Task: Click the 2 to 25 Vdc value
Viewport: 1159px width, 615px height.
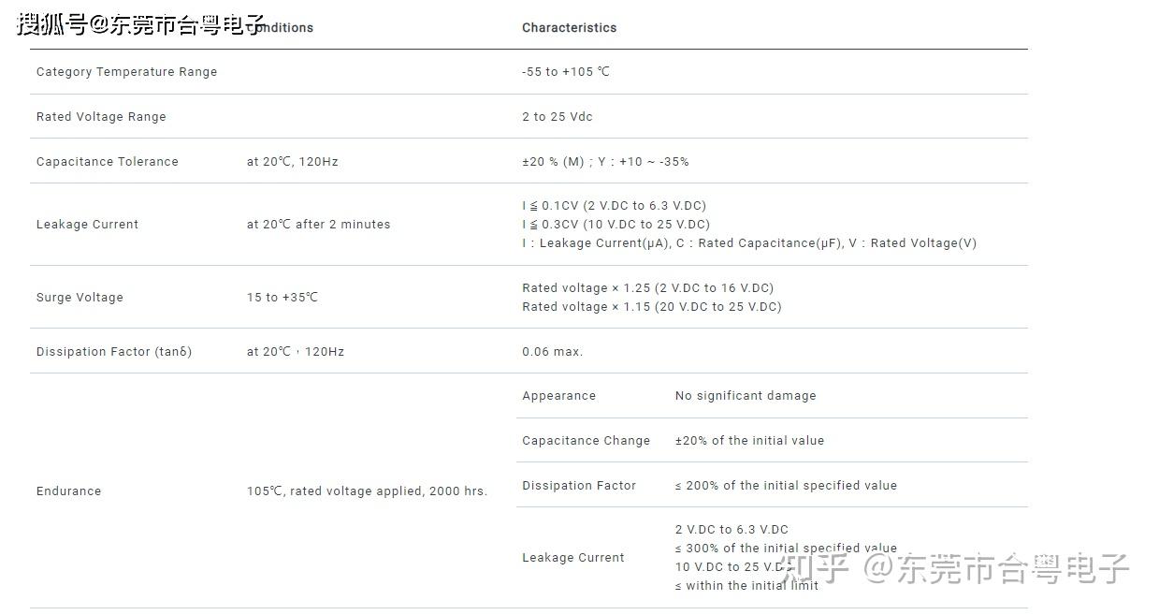Action: click(558, 117)
